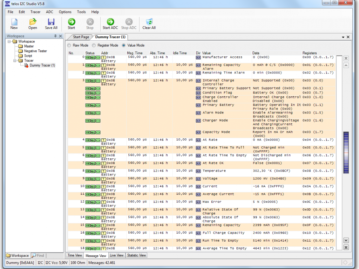Click the blue message overview scroll bar
The width and height of the screenshot is (359, 269).
point(346,152)
